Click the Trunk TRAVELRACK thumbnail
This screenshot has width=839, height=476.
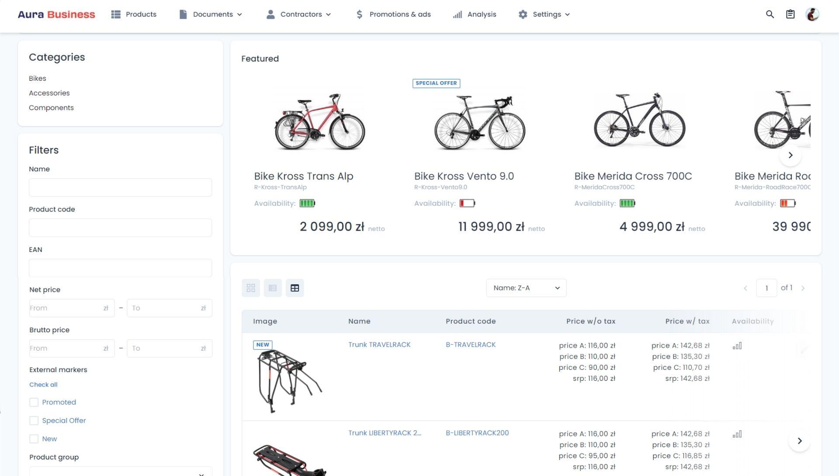point(289,381)
